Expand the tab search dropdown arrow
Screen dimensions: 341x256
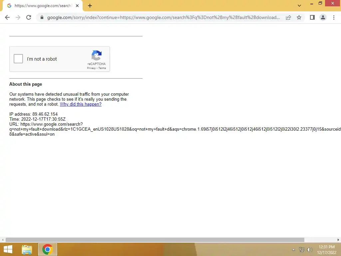pos(299,6)
